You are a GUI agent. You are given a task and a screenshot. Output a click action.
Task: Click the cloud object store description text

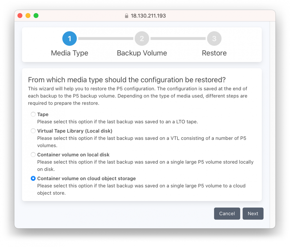[x=141, y=189]
